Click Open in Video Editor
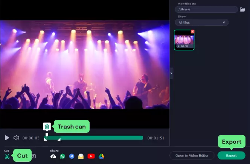Image resolution: width=250 pixels, height=164 pixels. pyautogui.click(x=192, y=155)
